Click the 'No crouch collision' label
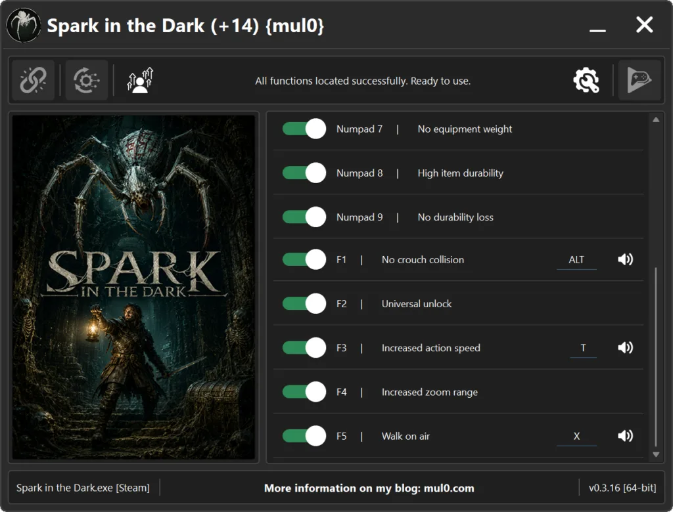The image size is (673, 512). pyautogui.click(x=423, y=260)
